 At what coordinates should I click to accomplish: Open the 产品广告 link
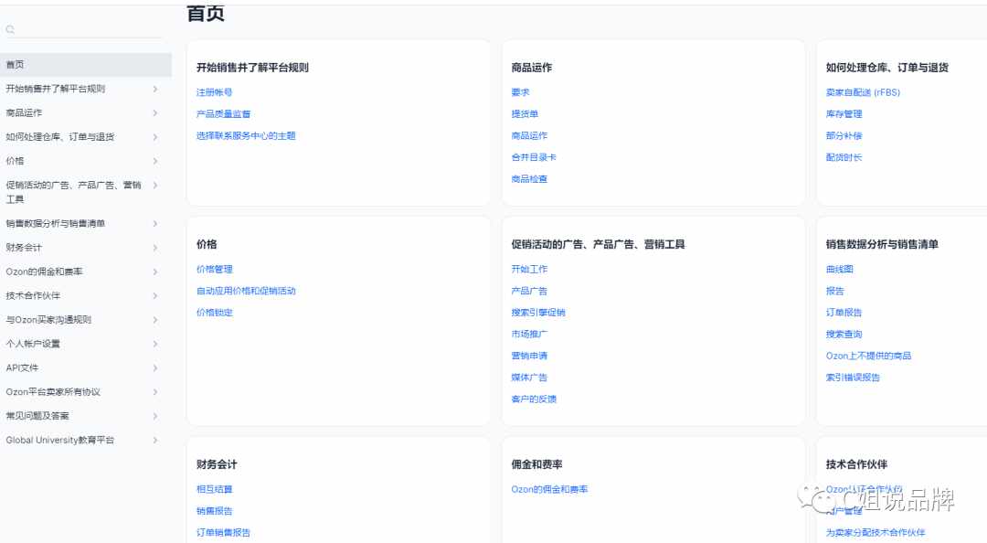529,291
